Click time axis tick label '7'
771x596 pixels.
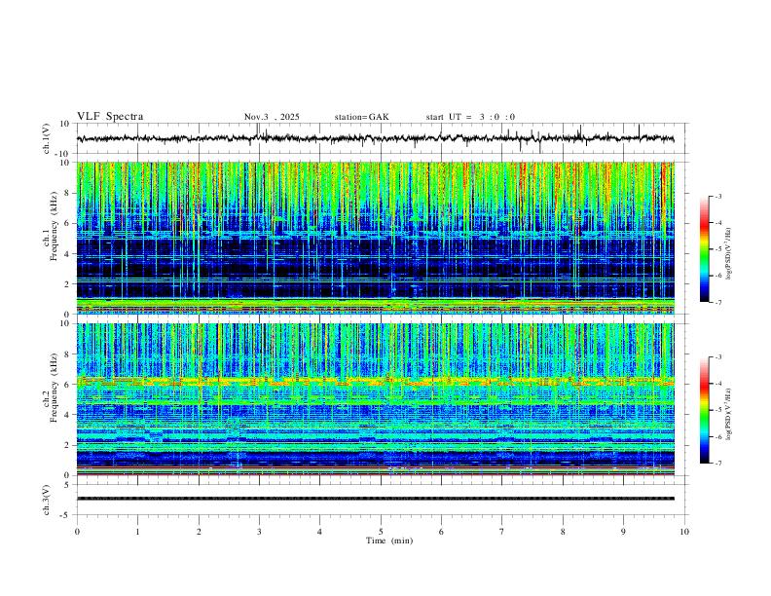click(x=501, y=532)
